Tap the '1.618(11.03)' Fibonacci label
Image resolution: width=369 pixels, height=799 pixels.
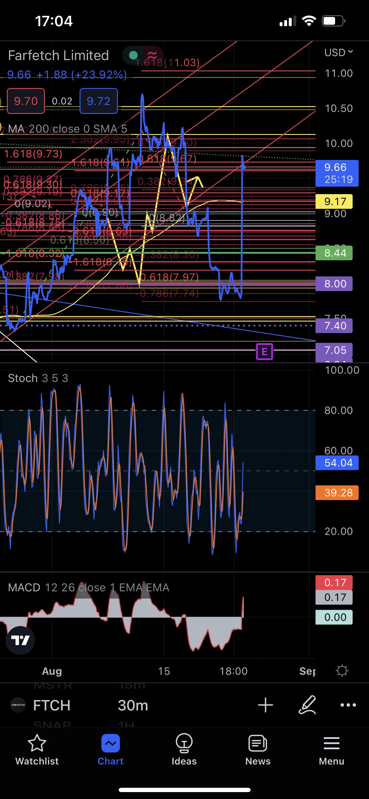[167, 63]
